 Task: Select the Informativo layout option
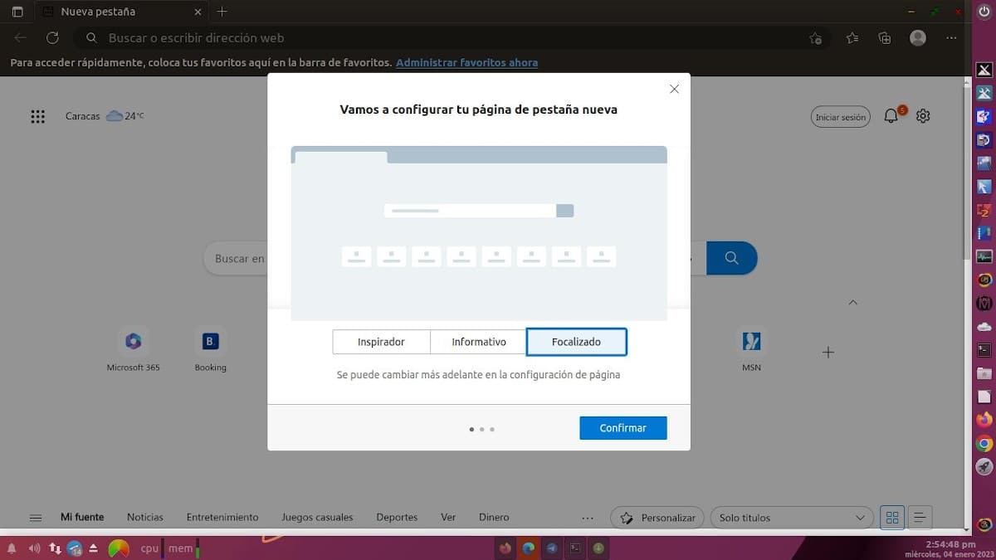coord(478,341)
